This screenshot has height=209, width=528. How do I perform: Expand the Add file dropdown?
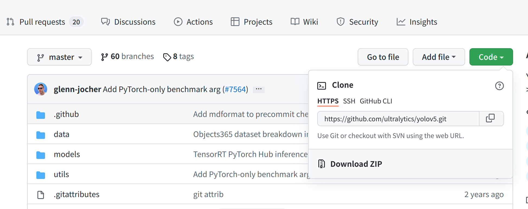tap(439, 57)
